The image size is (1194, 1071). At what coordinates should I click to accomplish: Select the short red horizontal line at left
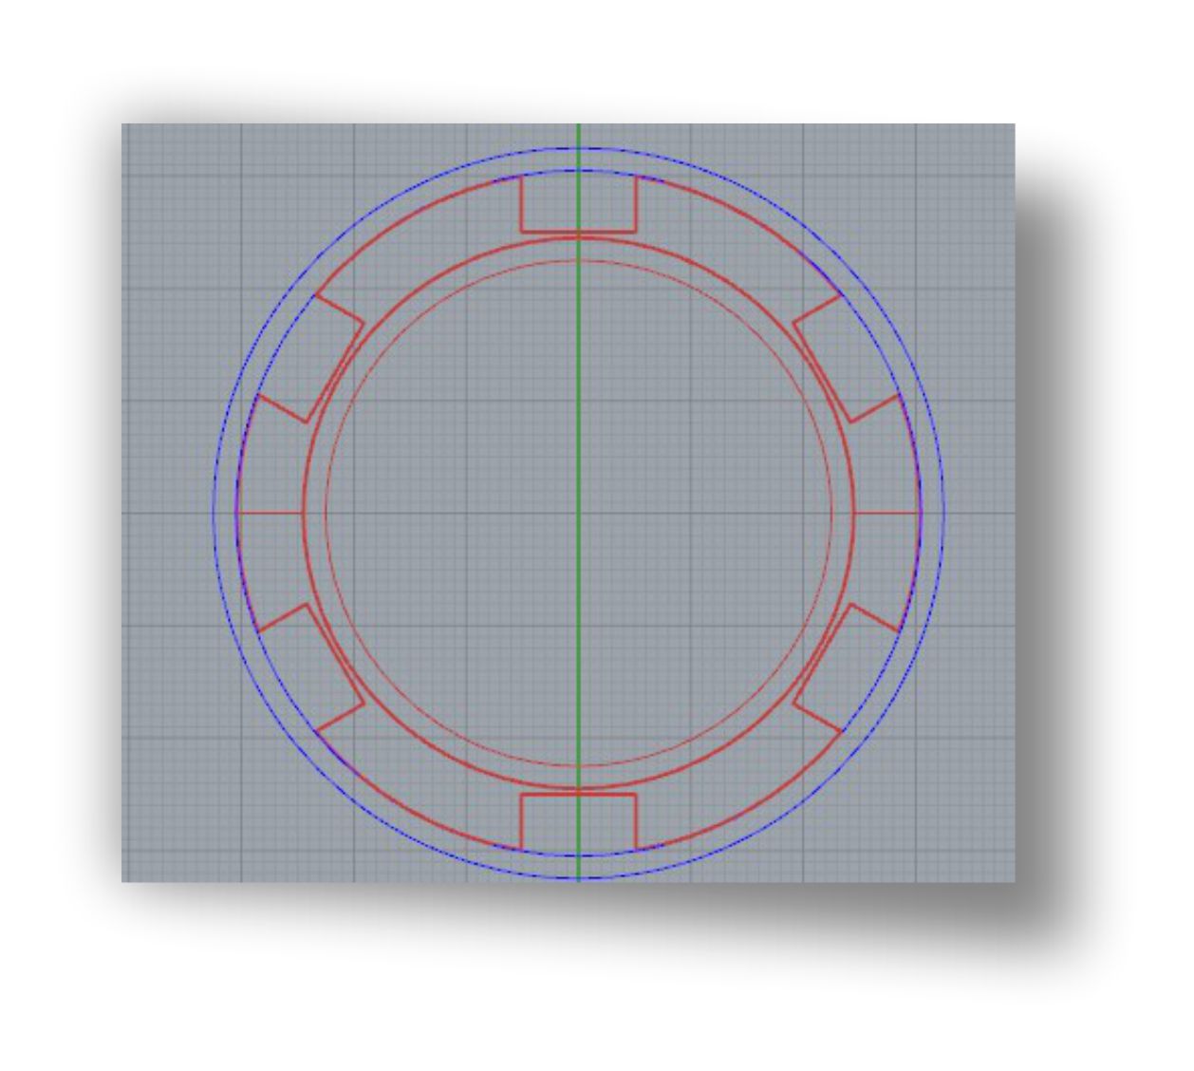[x=270, y=513]
